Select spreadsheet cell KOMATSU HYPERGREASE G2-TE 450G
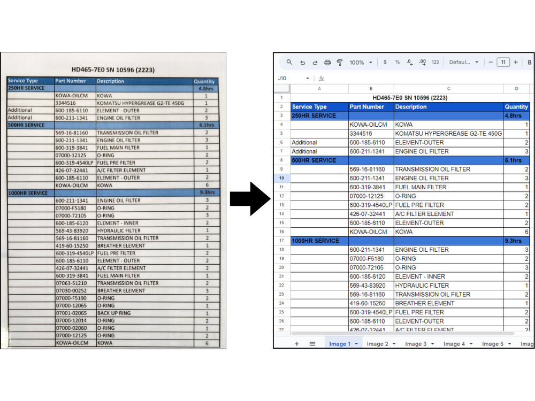 point(449,134)
